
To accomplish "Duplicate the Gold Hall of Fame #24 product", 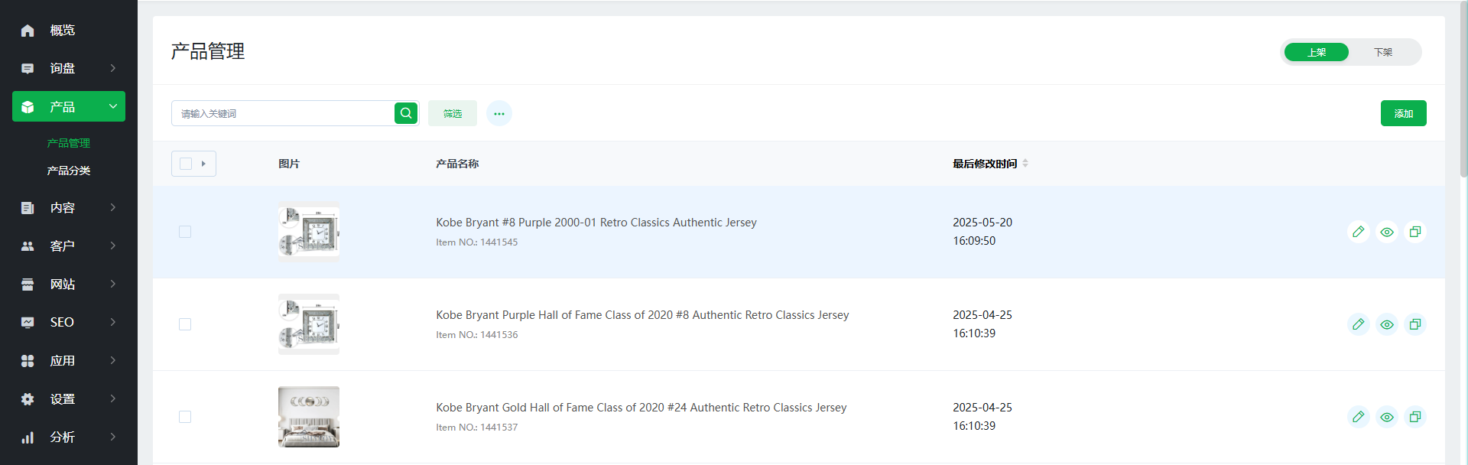I will pos(1415,417).
